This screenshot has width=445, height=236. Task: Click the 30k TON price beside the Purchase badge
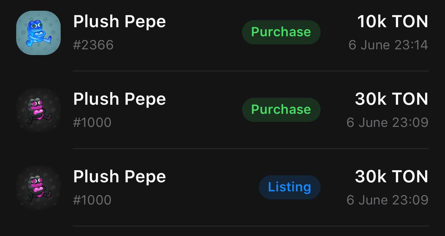pyautogui.click(x=391, y=99)
